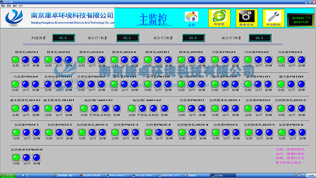The height and width of the screenshot is (178, 316).
Task: Click the blue 运行 lamp under bottom-row P02E6
Action: coord(26,158)
